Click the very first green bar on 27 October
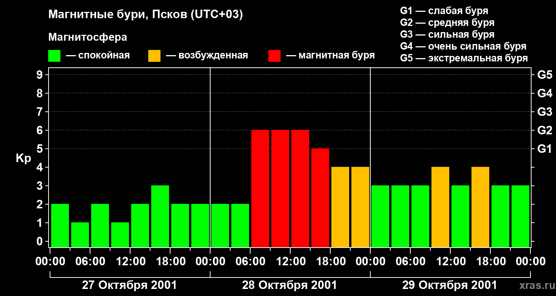Viewport: 556px width, 296px height. click(x=60, y=225)
